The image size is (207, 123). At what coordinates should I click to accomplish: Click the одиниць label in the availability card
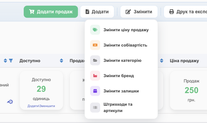pos(41,99)
